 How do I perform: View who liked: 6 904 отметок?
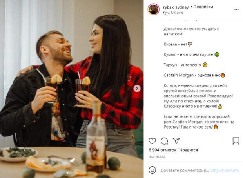[x=174, y=150]
